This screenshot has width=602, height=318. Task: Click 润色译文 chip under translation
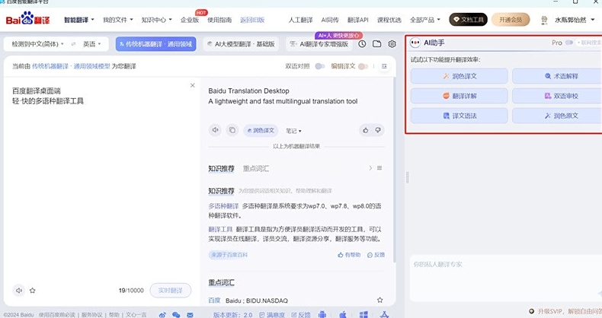pyautogui.click(x=261, y=130)
